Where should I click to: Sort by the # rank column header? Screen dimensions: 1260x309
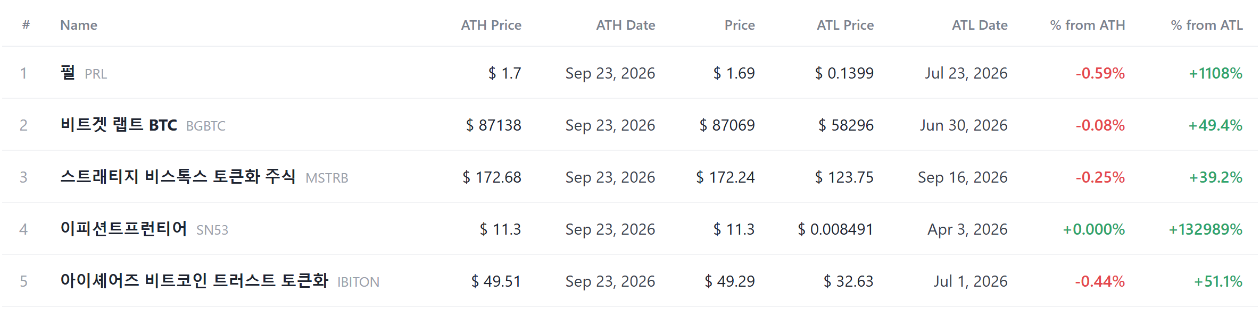[26, 25]
